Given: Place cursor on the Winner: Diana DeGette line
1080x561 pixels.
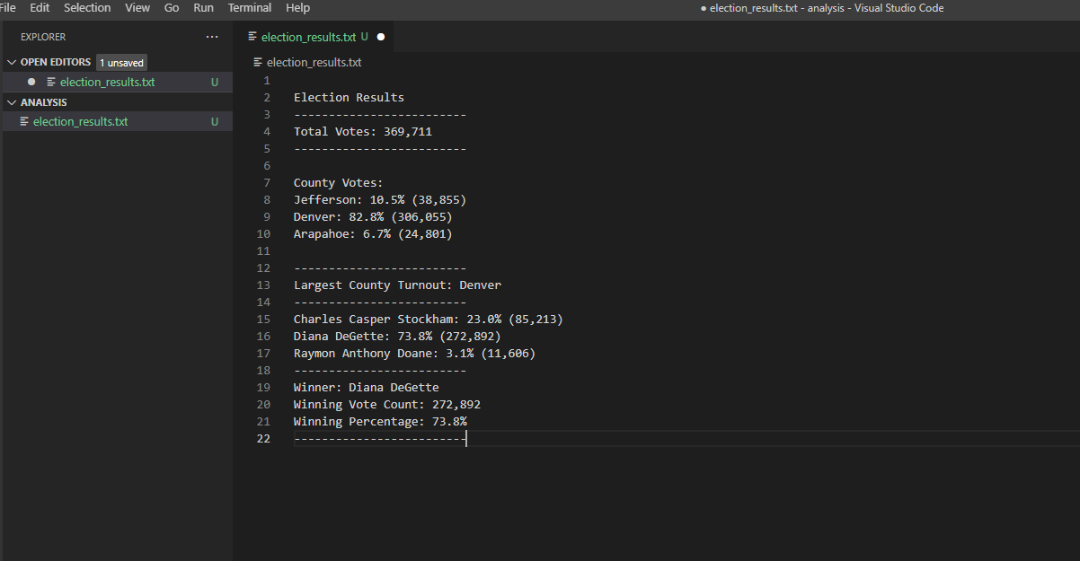Looking at the screenshot, I should click(366, 387).
